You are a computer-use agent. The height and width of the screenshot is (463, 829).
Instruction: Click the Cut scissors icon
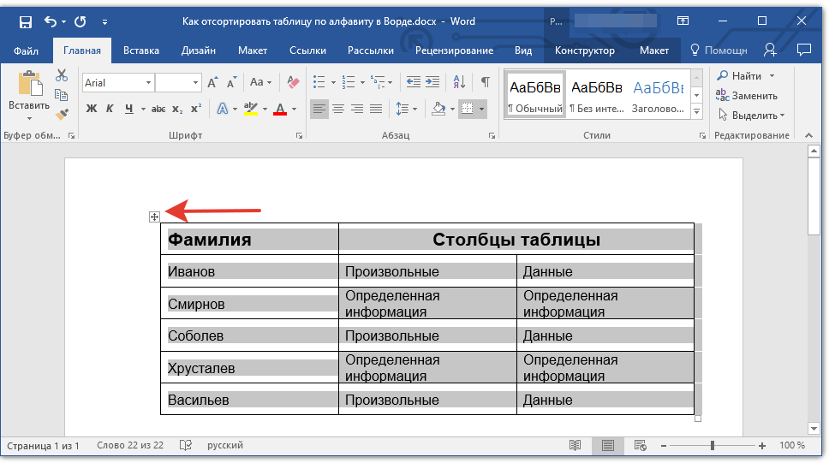coord(62,75)
